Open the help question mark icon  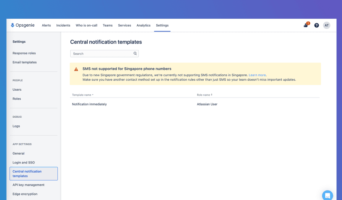click(x=316, y=26)
